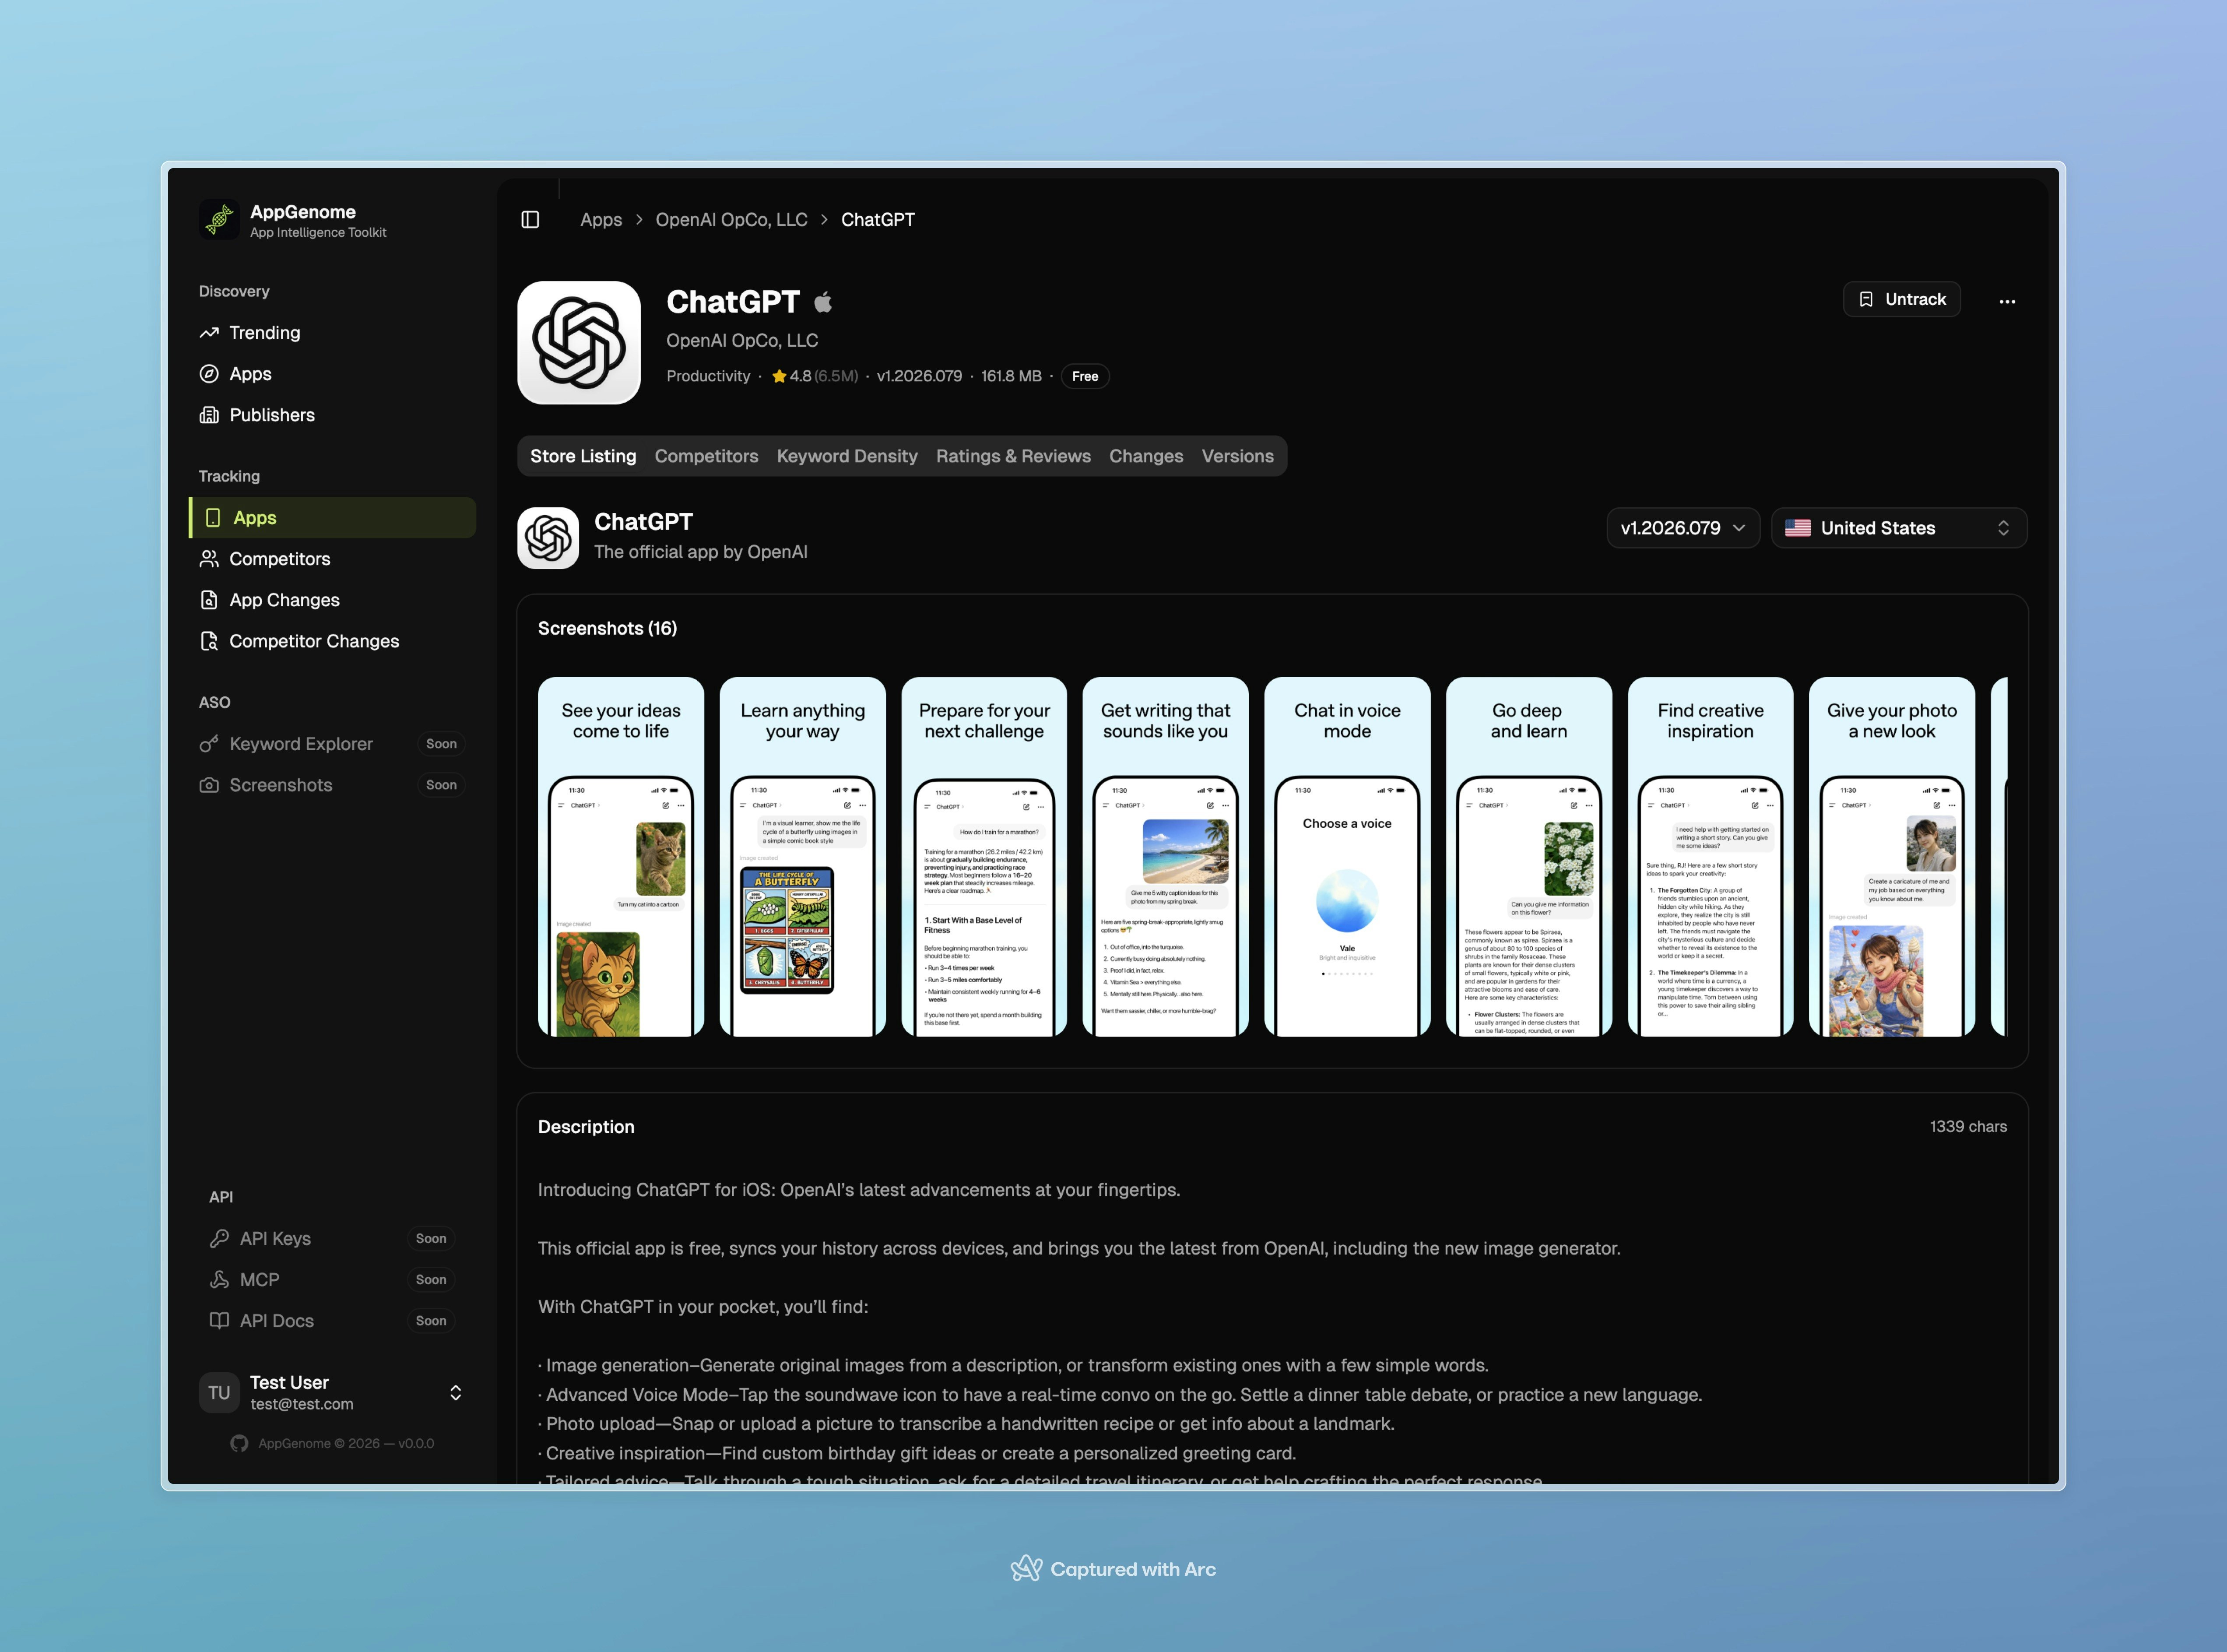
Task: Click the Apple platform icon beside ChatGPT
Action: (823, 302)
